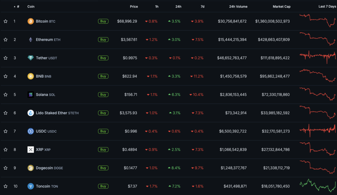Viewport: 337px width, 195px height.
Task: Click the 7d column header
Action: (202, 7)
